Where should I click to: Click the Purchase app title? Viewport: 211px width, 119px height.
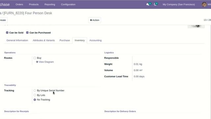[5, 4]
